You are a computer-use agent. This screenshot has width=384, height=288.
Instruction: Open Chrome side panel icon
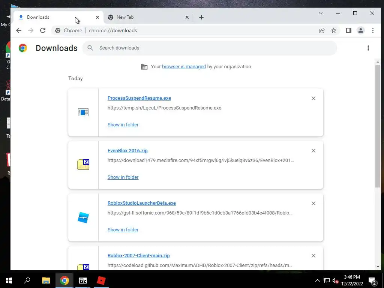point(348,30)
